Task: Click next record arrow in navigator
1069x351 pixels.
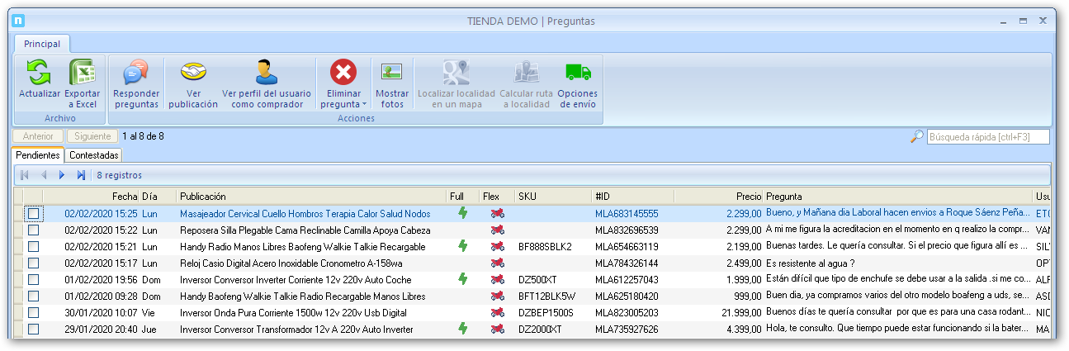Action: coord(62,175)
